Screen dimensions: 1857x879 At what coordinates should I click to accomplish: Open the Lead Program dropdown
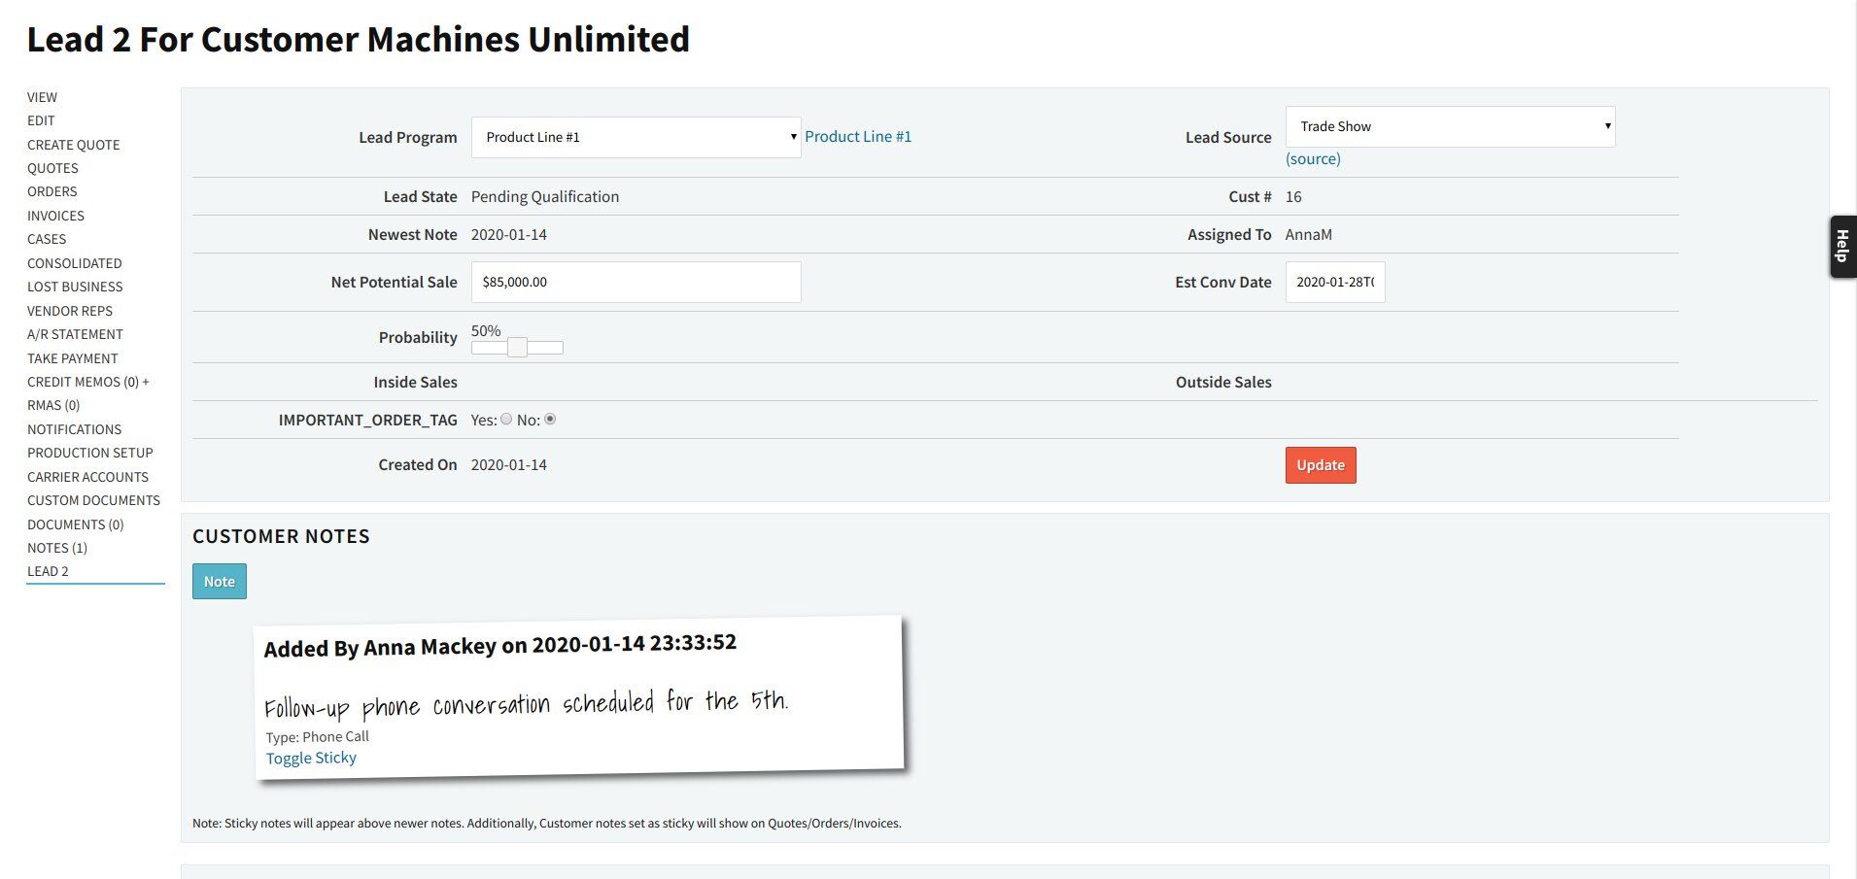636,137
